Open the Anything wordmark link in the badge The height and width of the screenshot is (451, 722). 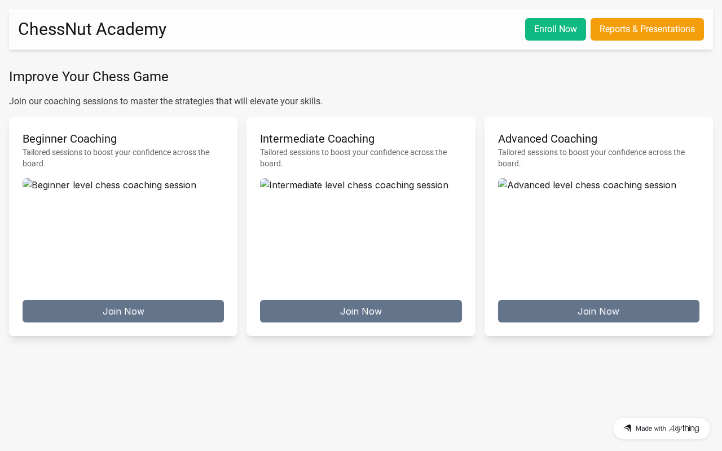[x=684, y=428]
